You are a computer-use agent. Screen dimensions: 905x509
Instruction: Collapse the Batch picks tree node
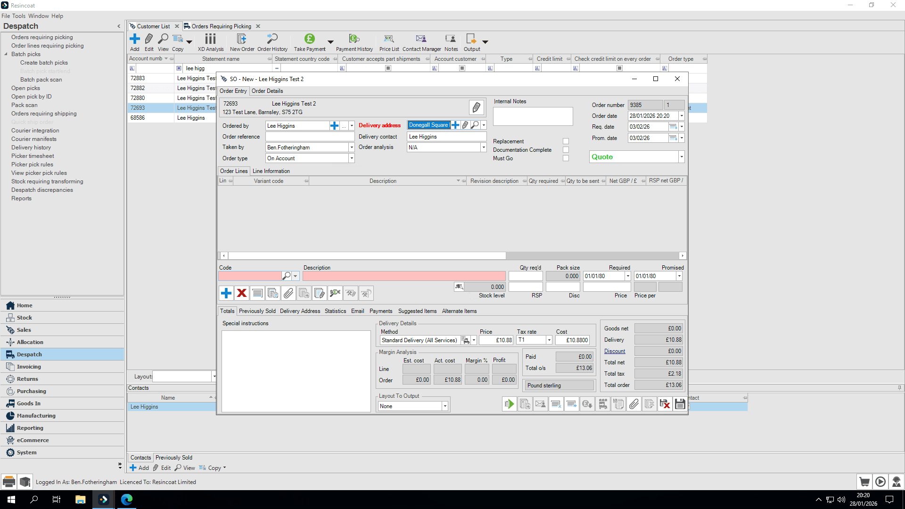tap(6, 54)
